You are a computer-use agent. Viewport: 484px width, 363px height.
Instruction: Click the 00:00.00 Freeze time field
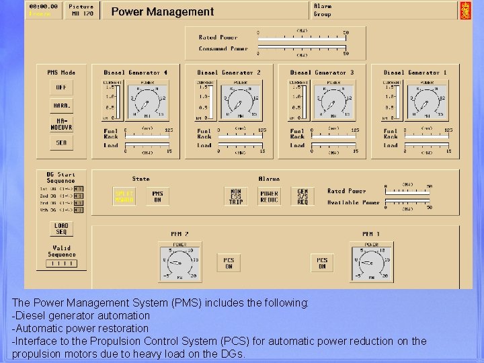click(x=44, y=11)
